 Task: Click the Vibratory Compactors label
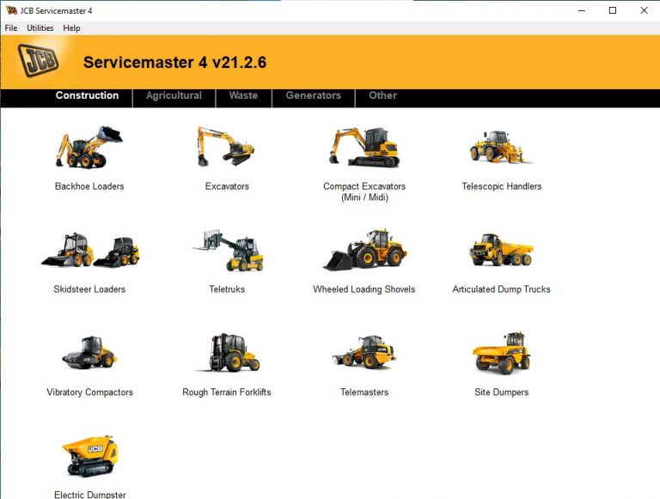89,393
